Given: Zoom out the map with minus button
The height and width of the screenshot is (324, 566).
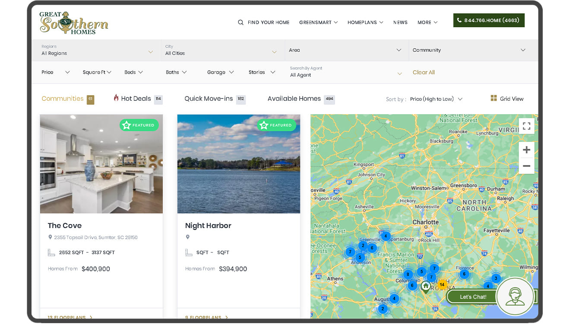Looking at the screenshot, I should 526,166.
